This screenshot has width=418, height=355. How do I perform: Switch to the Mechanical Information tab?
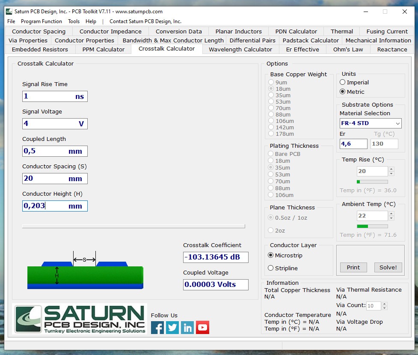(x=378, y=41)
